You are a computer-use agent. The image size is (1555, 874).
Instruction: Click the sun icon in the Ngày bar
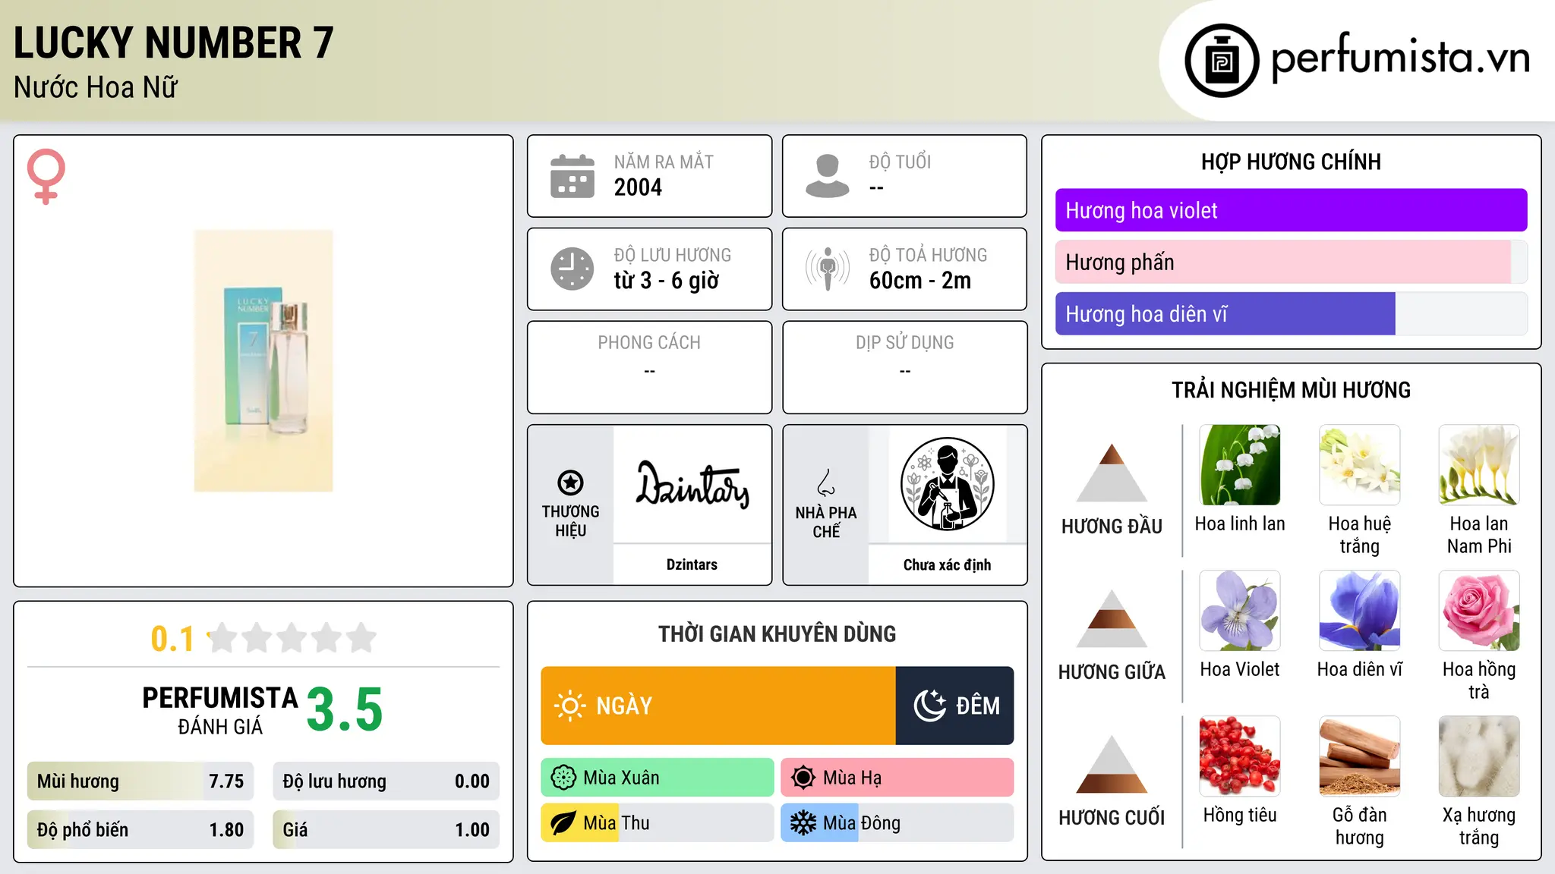[569, 706]
